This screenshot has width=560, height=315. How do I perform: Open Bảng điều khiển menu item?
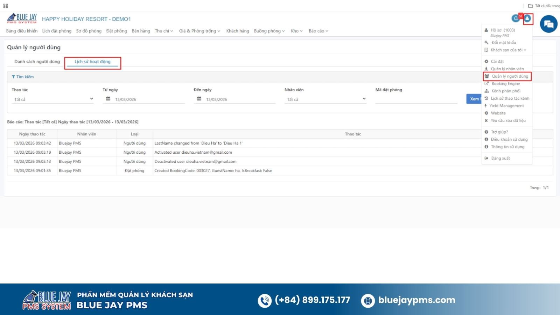tap(22, 31)
